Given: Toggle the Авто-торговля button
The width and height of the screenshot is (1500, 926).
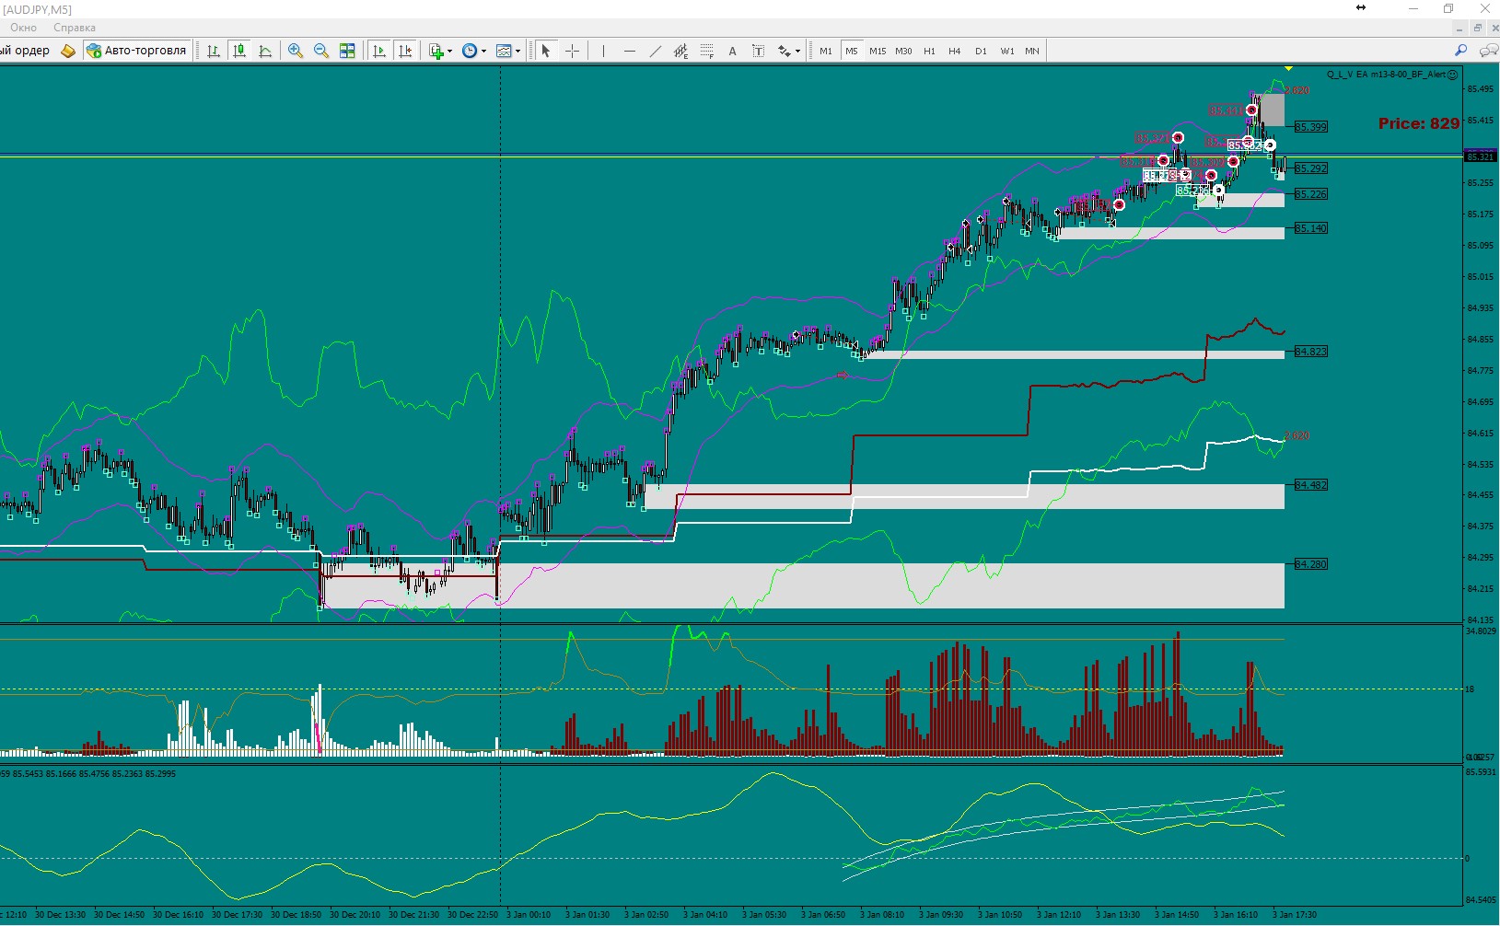Looking at the screenshot, I should pos(136,51).
